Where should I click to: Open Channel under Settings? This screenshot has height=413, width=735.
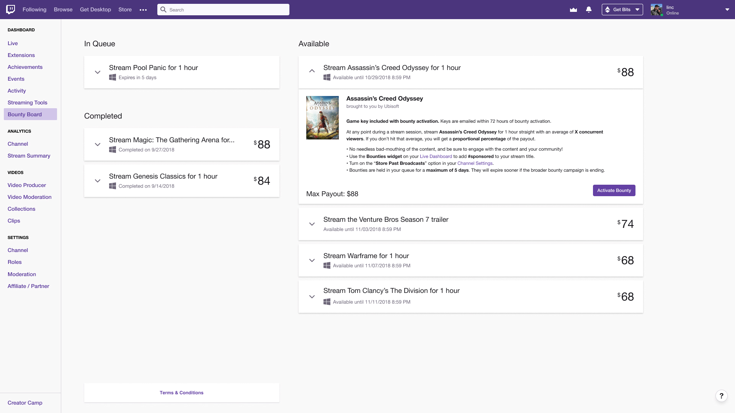click(18, 250)
